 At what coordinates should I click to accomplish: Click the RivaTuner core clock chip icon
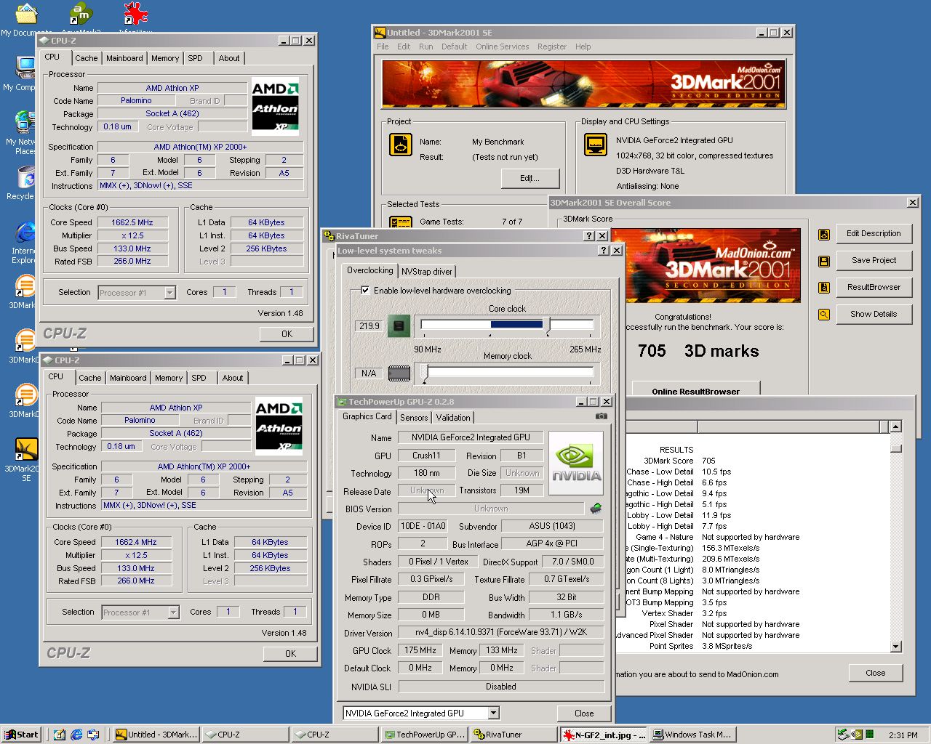coord(398,325)
